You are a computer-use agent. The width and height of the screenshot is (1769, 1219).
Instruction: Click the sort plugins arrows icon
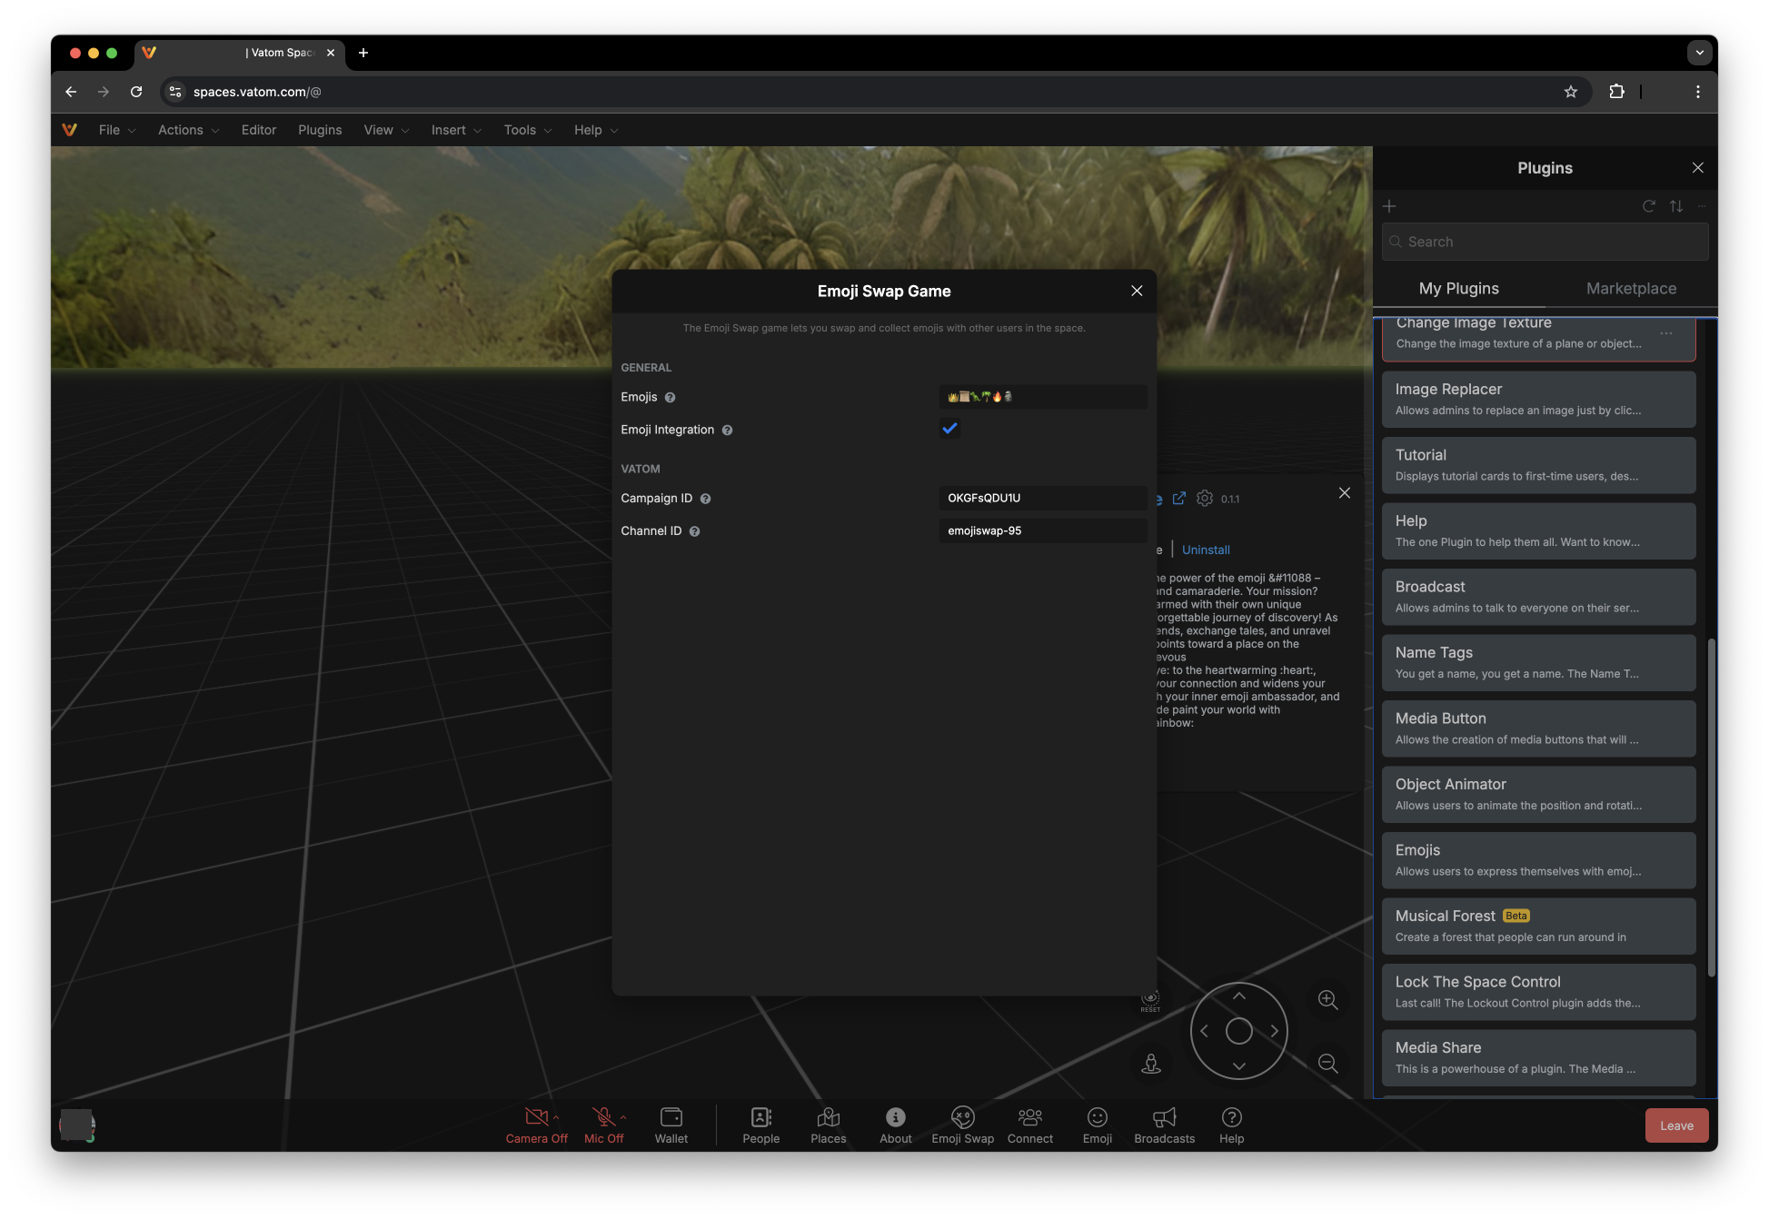(x=1676, y=206)
